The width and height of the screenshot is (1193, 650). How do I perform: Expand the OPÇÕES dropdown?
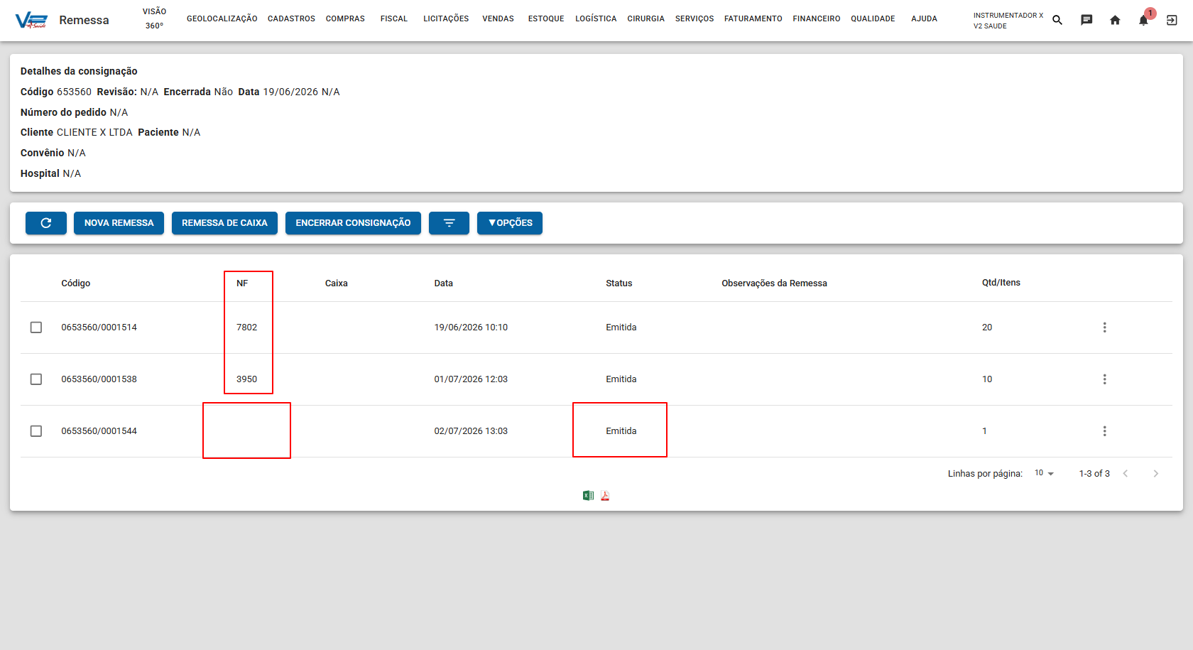[x=510, y=223]
